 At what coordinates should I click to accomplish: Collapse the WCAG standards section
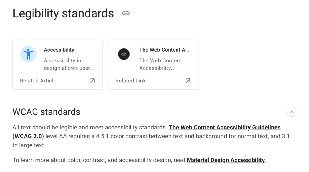click(292, 112)
